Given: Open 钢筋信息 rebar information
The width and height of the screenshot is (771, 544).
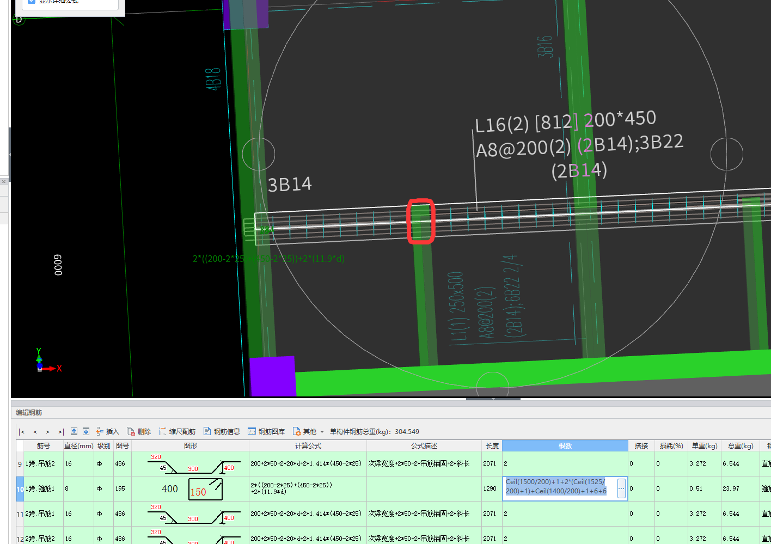Looking at the screenshot, I should [x=222, y=431].
